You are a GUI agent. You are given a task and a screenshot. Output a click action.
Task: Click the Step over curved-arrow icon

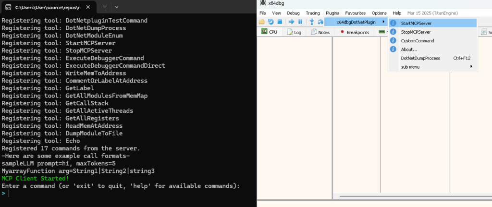point(320,22)
